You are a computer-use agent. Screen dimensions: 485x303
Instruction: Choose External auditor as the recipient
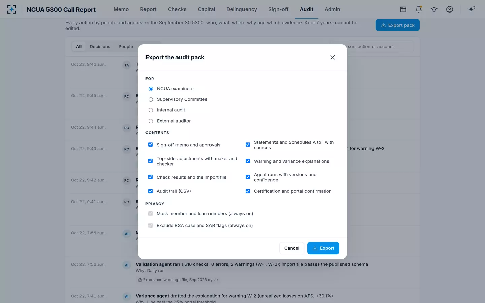tap(151, 121)
